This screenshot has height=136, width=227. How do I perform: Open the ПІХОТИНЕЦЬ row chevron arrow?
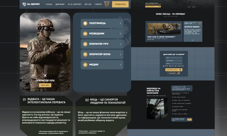[x=120, y=23]
